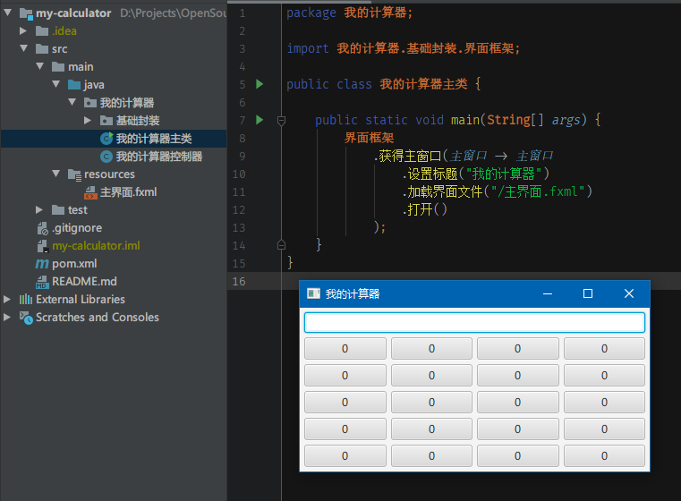Click "/主界面.fxml" string on line 11
The image size is (681, 501).
(537, 191)
